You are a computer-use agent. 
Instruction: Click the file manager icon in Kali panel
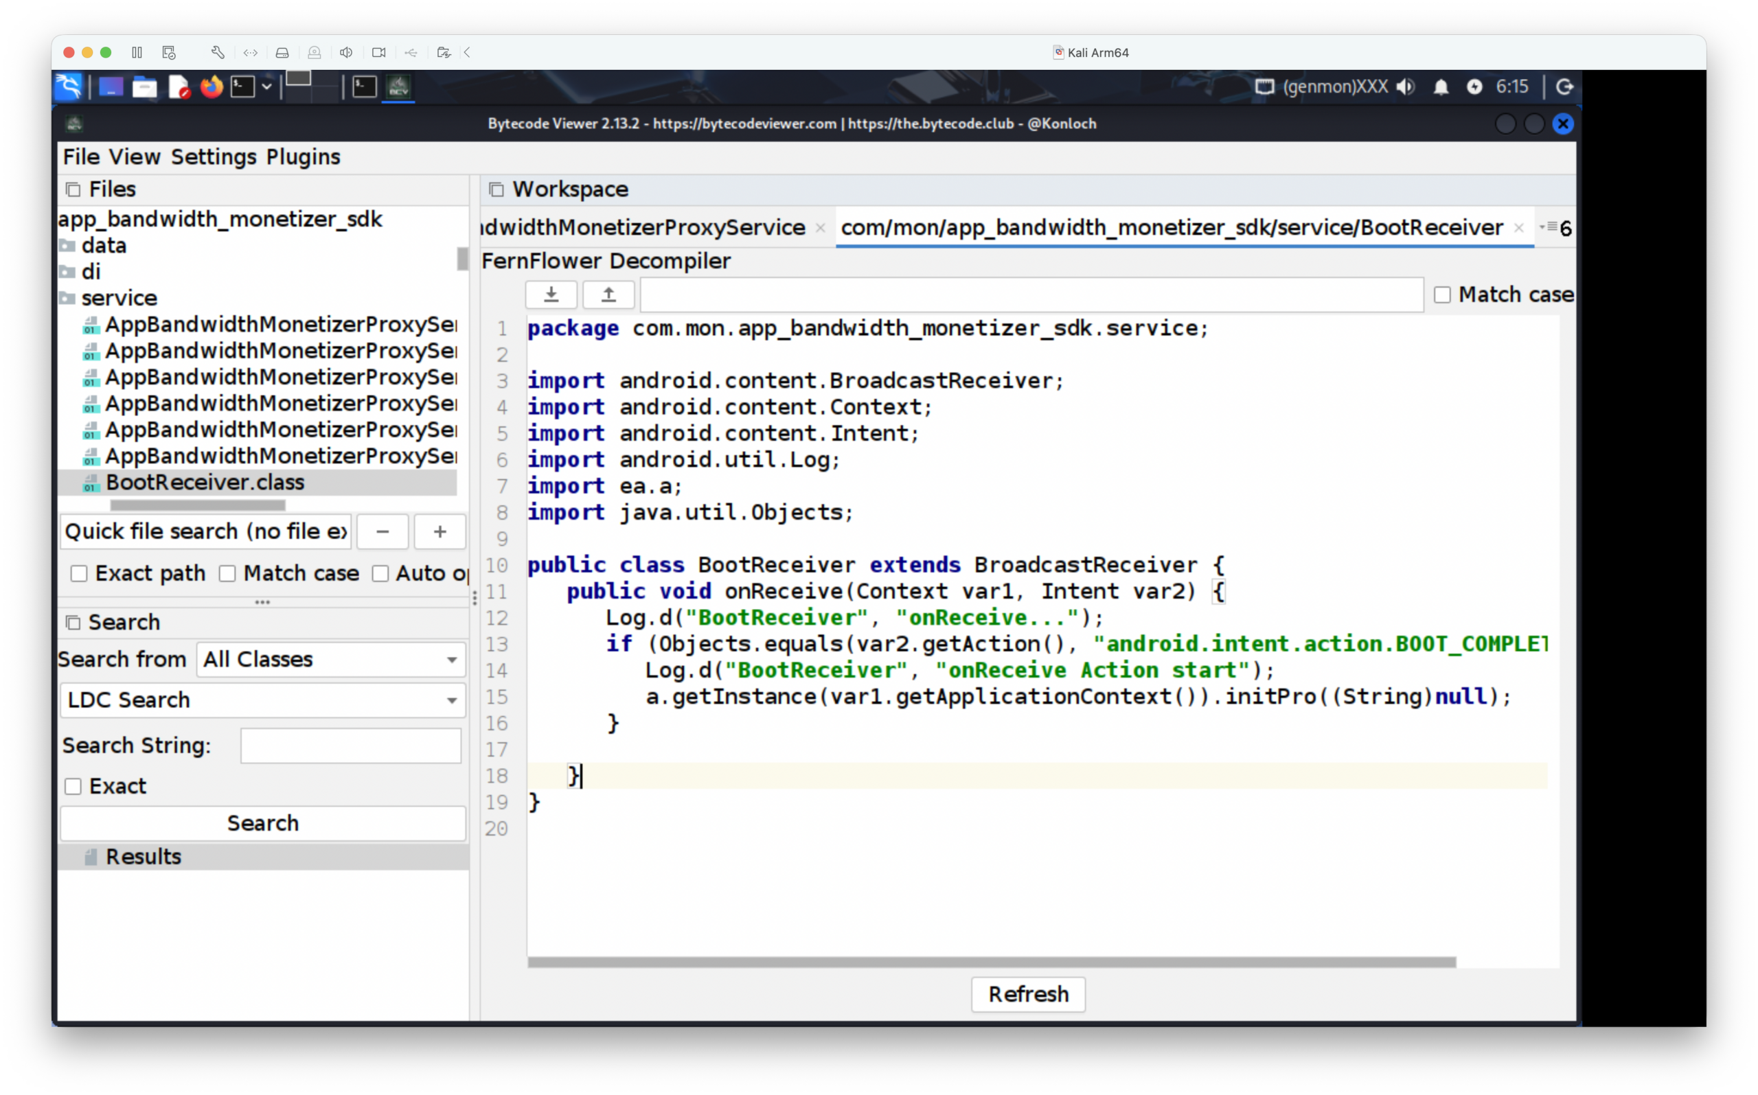pyautogui.click(x=144, y=87)
